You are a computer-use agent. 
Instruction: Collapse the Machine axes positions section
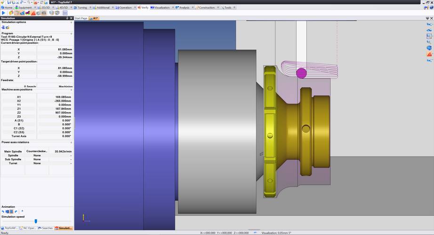[x=71, y=89]
